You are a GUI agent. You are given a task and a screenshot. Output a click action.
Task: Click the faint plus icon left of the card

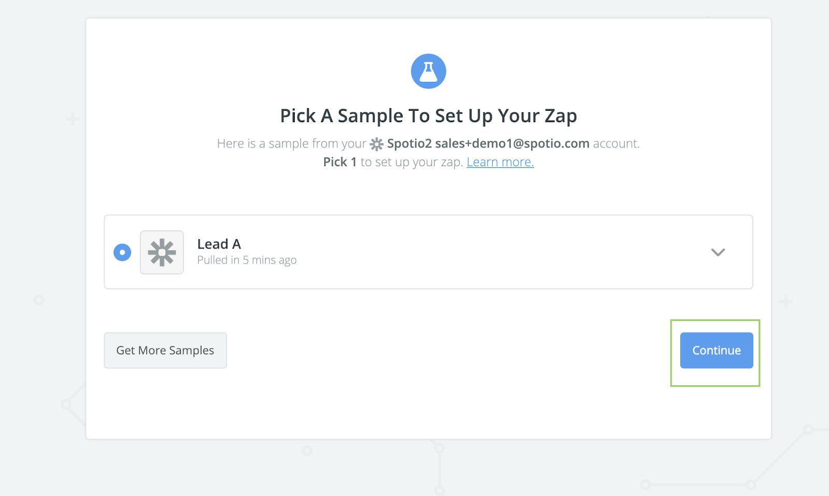tap(73, 120)
